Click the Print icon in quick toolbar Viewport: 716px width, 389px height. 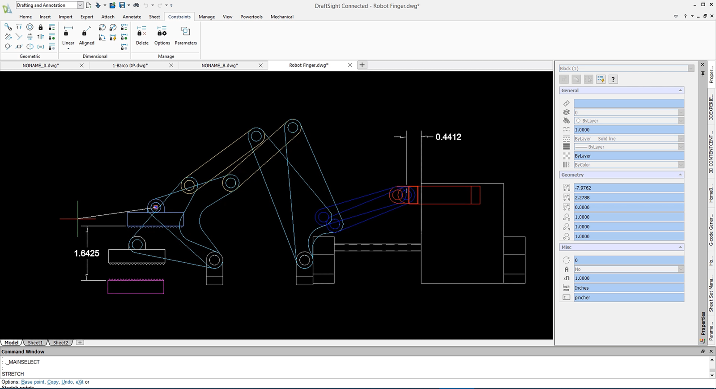[x=136, y=5]
